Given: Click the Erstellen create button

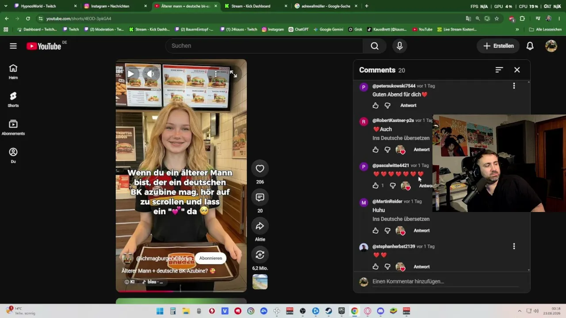Looking at the screenshot, I should [498, 46].
